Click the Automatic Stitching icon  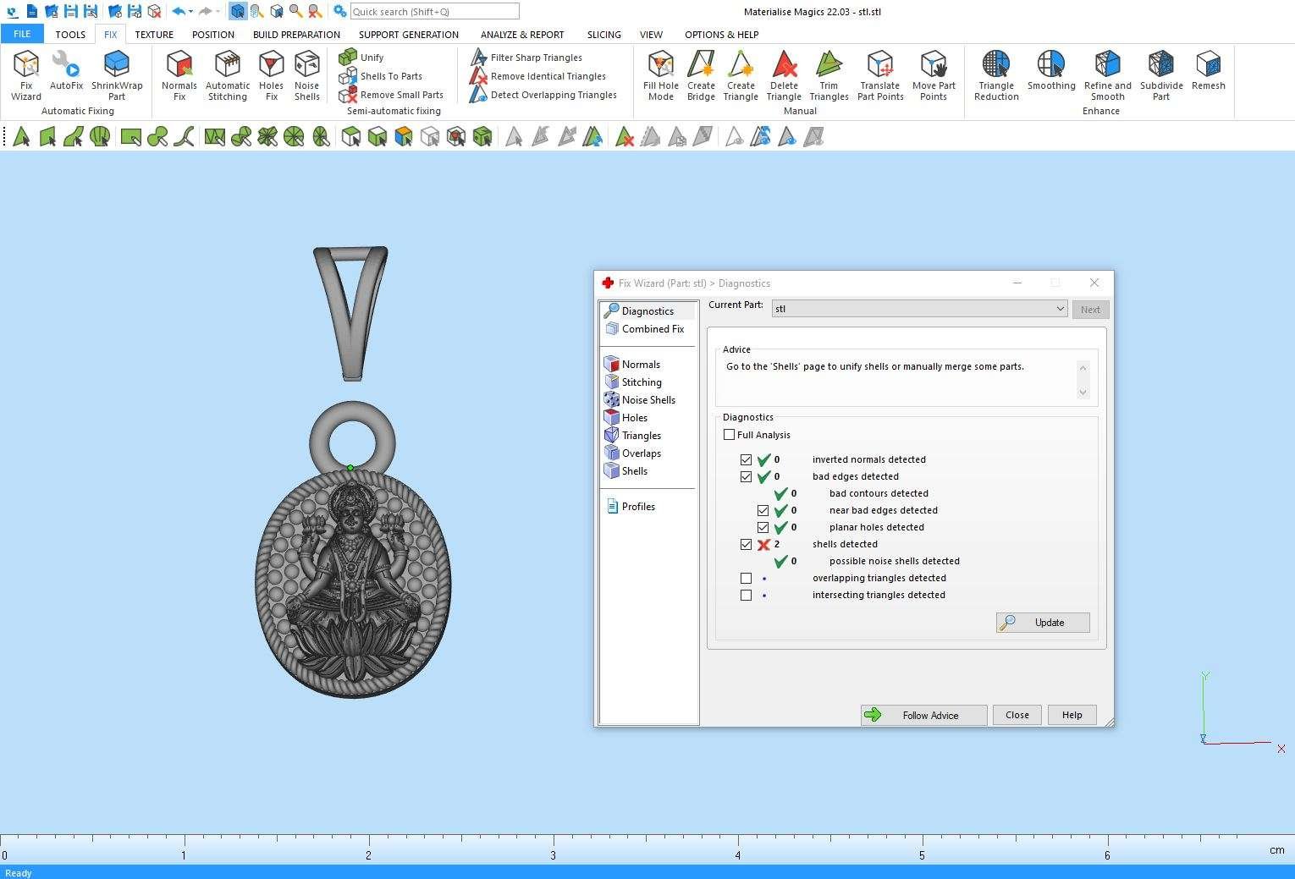[228, 74]
